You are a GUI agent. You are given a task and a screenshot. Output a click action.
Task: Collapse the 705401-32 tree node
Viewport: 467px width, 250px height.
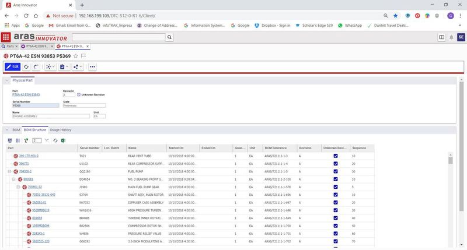click(18, 186)
